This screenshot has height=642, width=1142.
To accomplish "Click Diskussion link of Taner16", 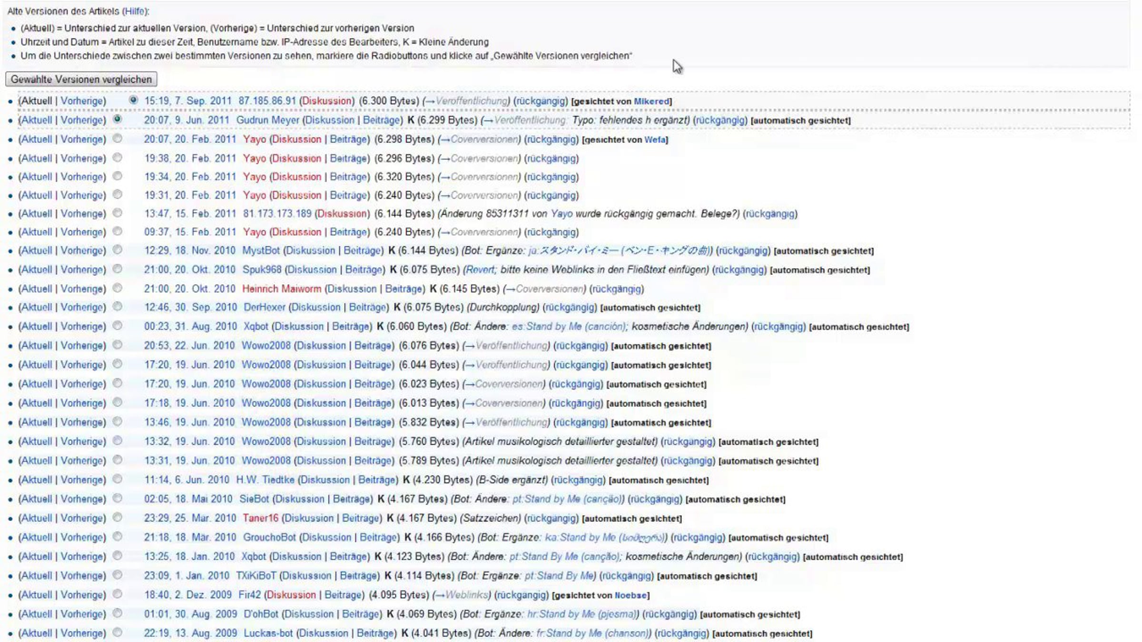I will point(309,518).
